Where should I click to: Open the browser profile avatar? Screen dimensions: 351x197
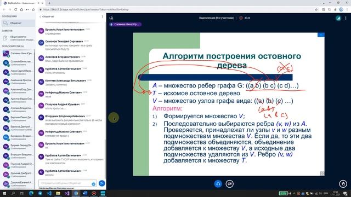pyautogui.click(x=341, y=9)
